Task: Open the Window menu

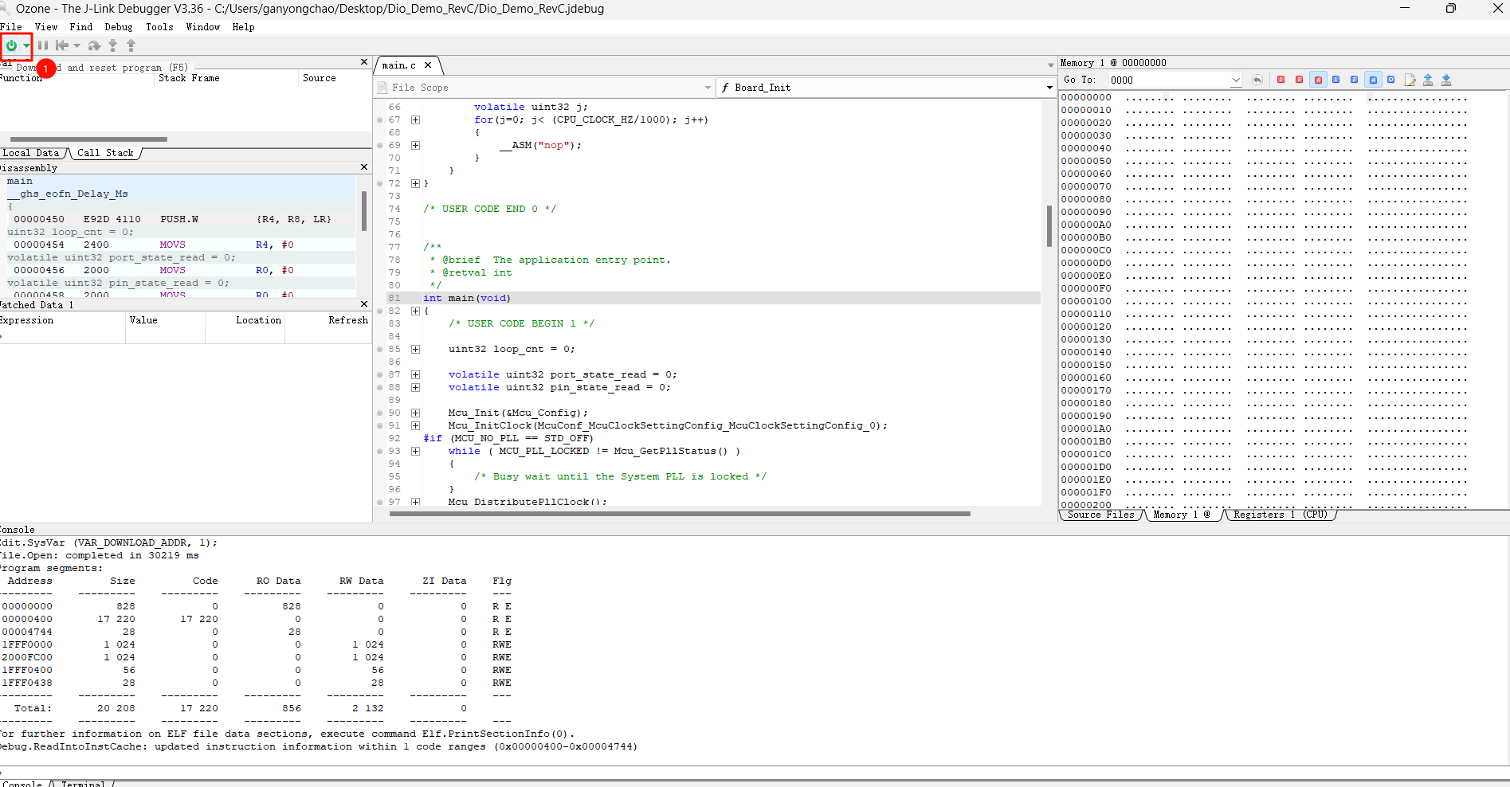Action: (x=203, y=27)
